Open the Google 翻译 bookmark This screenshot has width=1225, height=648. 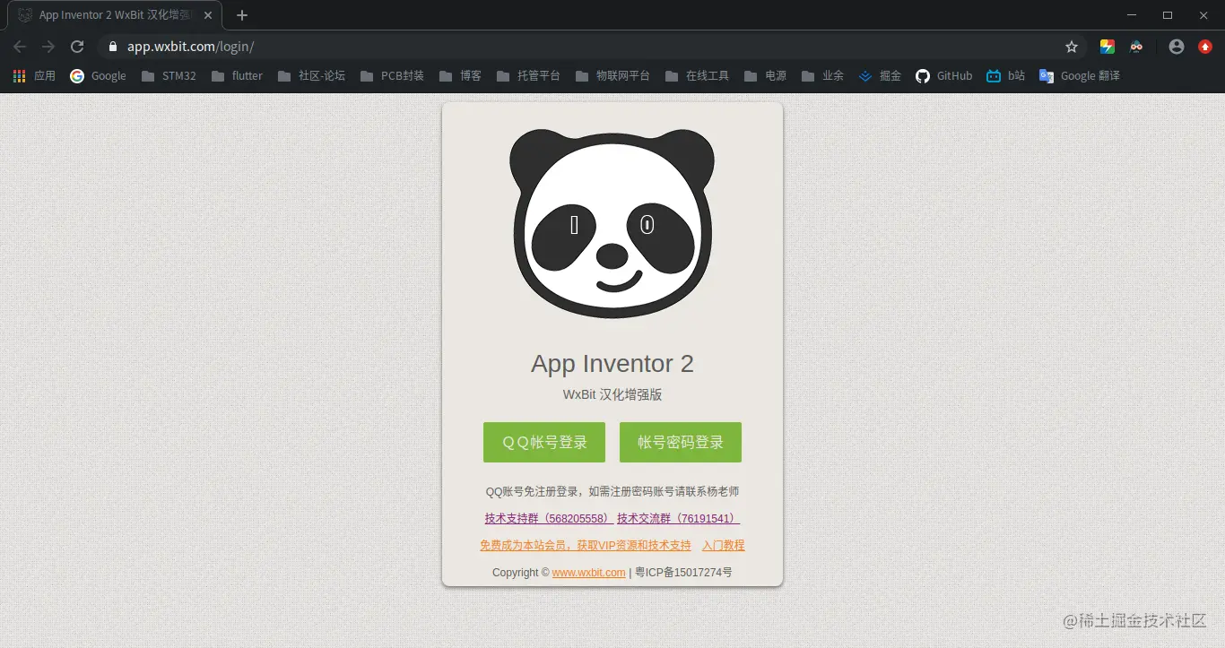tap(1080, 76)
